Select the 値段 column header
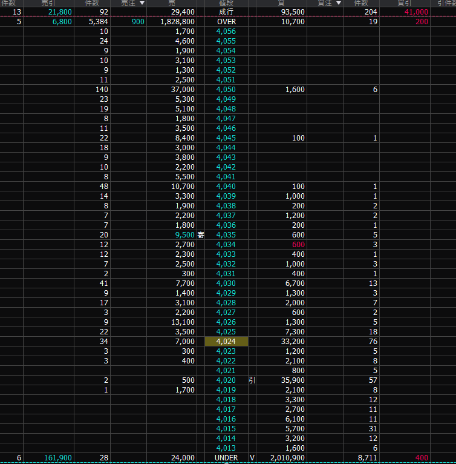The image size is (456, 464). click(x=226, y=3)
